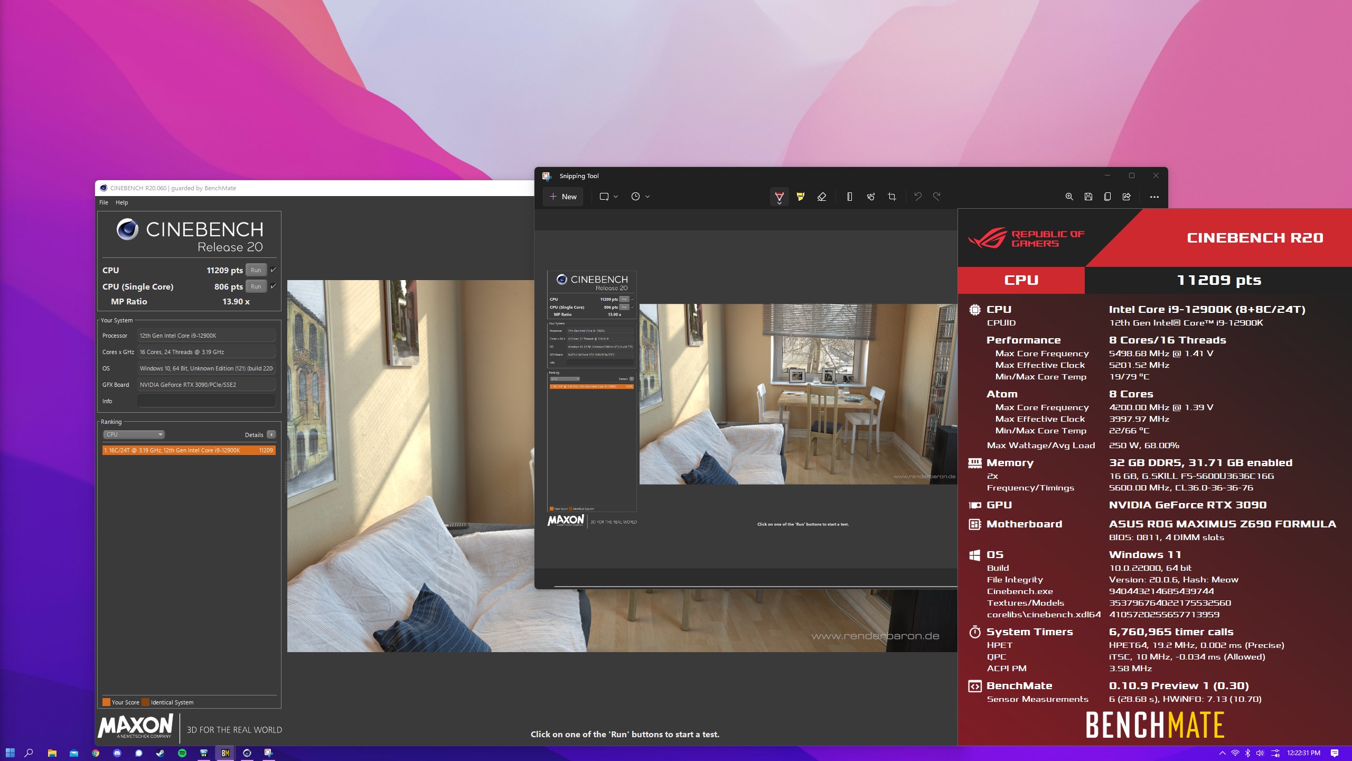The height and width of the screenshot is (761, 1352).
Task: Open the See more (three dots) menu
Action: click(x=1154, y=197)
